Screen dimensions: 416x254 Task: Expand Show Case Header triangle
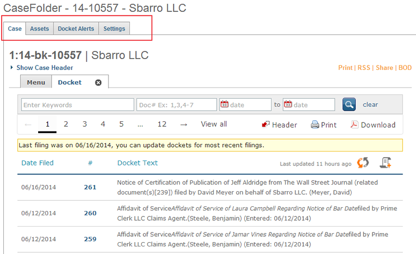click(x=12, y=68)
